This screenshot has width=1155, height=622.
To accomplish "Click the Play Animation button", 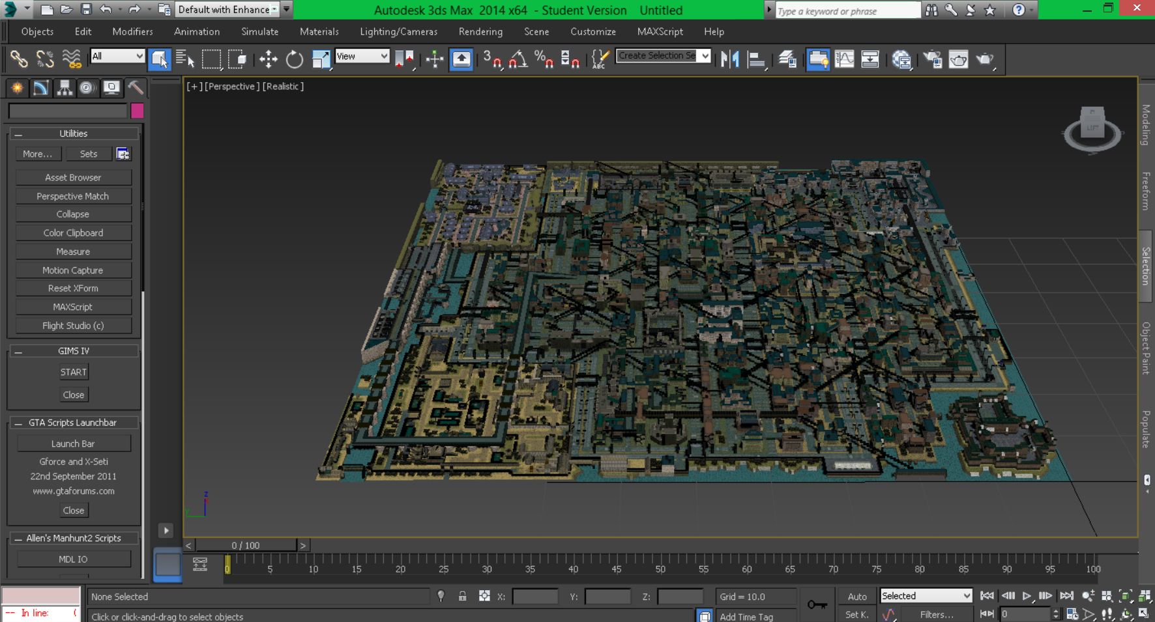I will (1027, 596).
